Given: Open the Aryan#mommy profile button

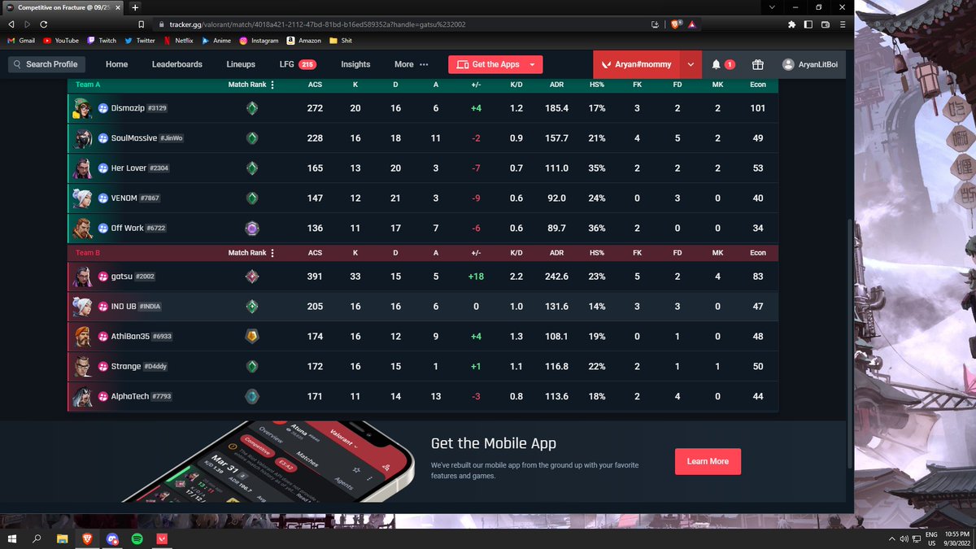Looking at the screenshot, I should point(635,64).
